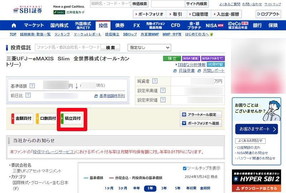Click the ポートフォリオ menu button
286x193 pixels.
(x=149, y=14)
